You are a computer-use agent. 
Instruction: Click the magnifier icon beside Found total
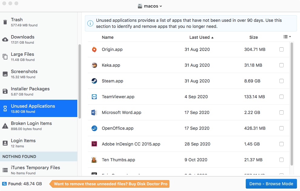[5, 184]
